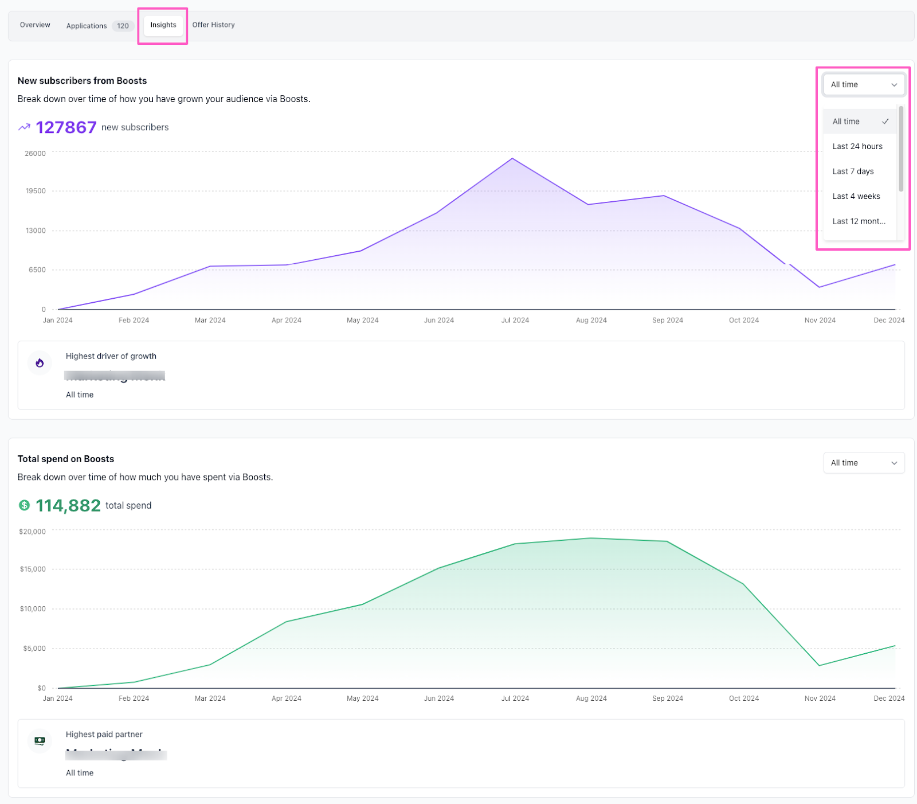Select the Insights tab
The height and width of the screenshot is (804, 917).
click(x=163, y=25)
